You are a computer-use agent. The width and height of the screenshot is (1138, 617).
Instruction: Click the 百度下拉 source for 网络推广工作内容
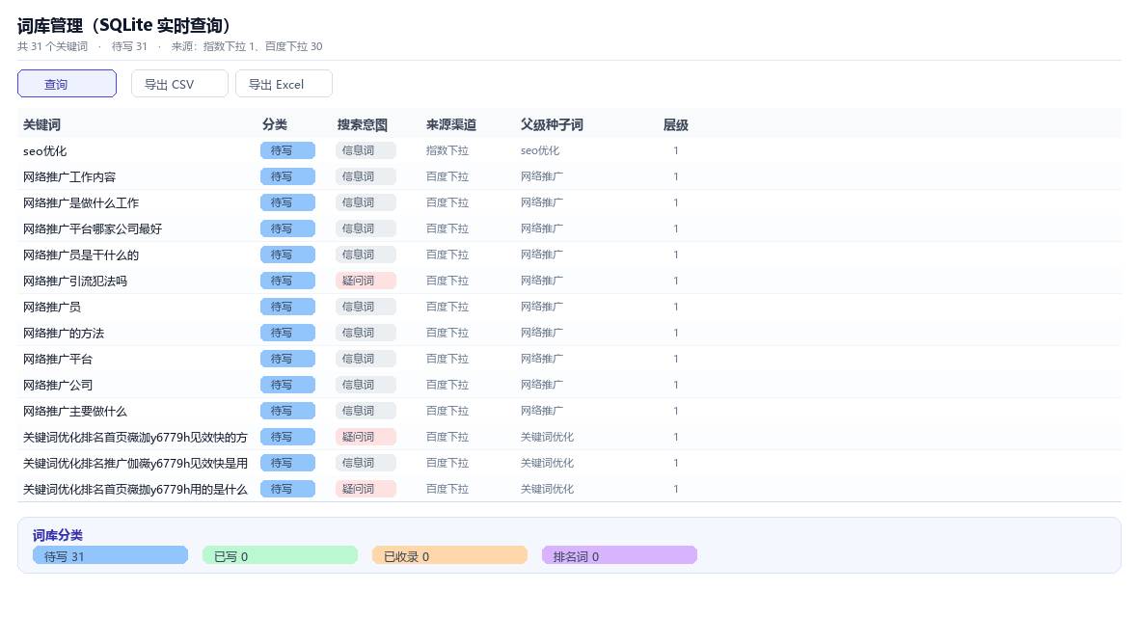click(447, 176)
